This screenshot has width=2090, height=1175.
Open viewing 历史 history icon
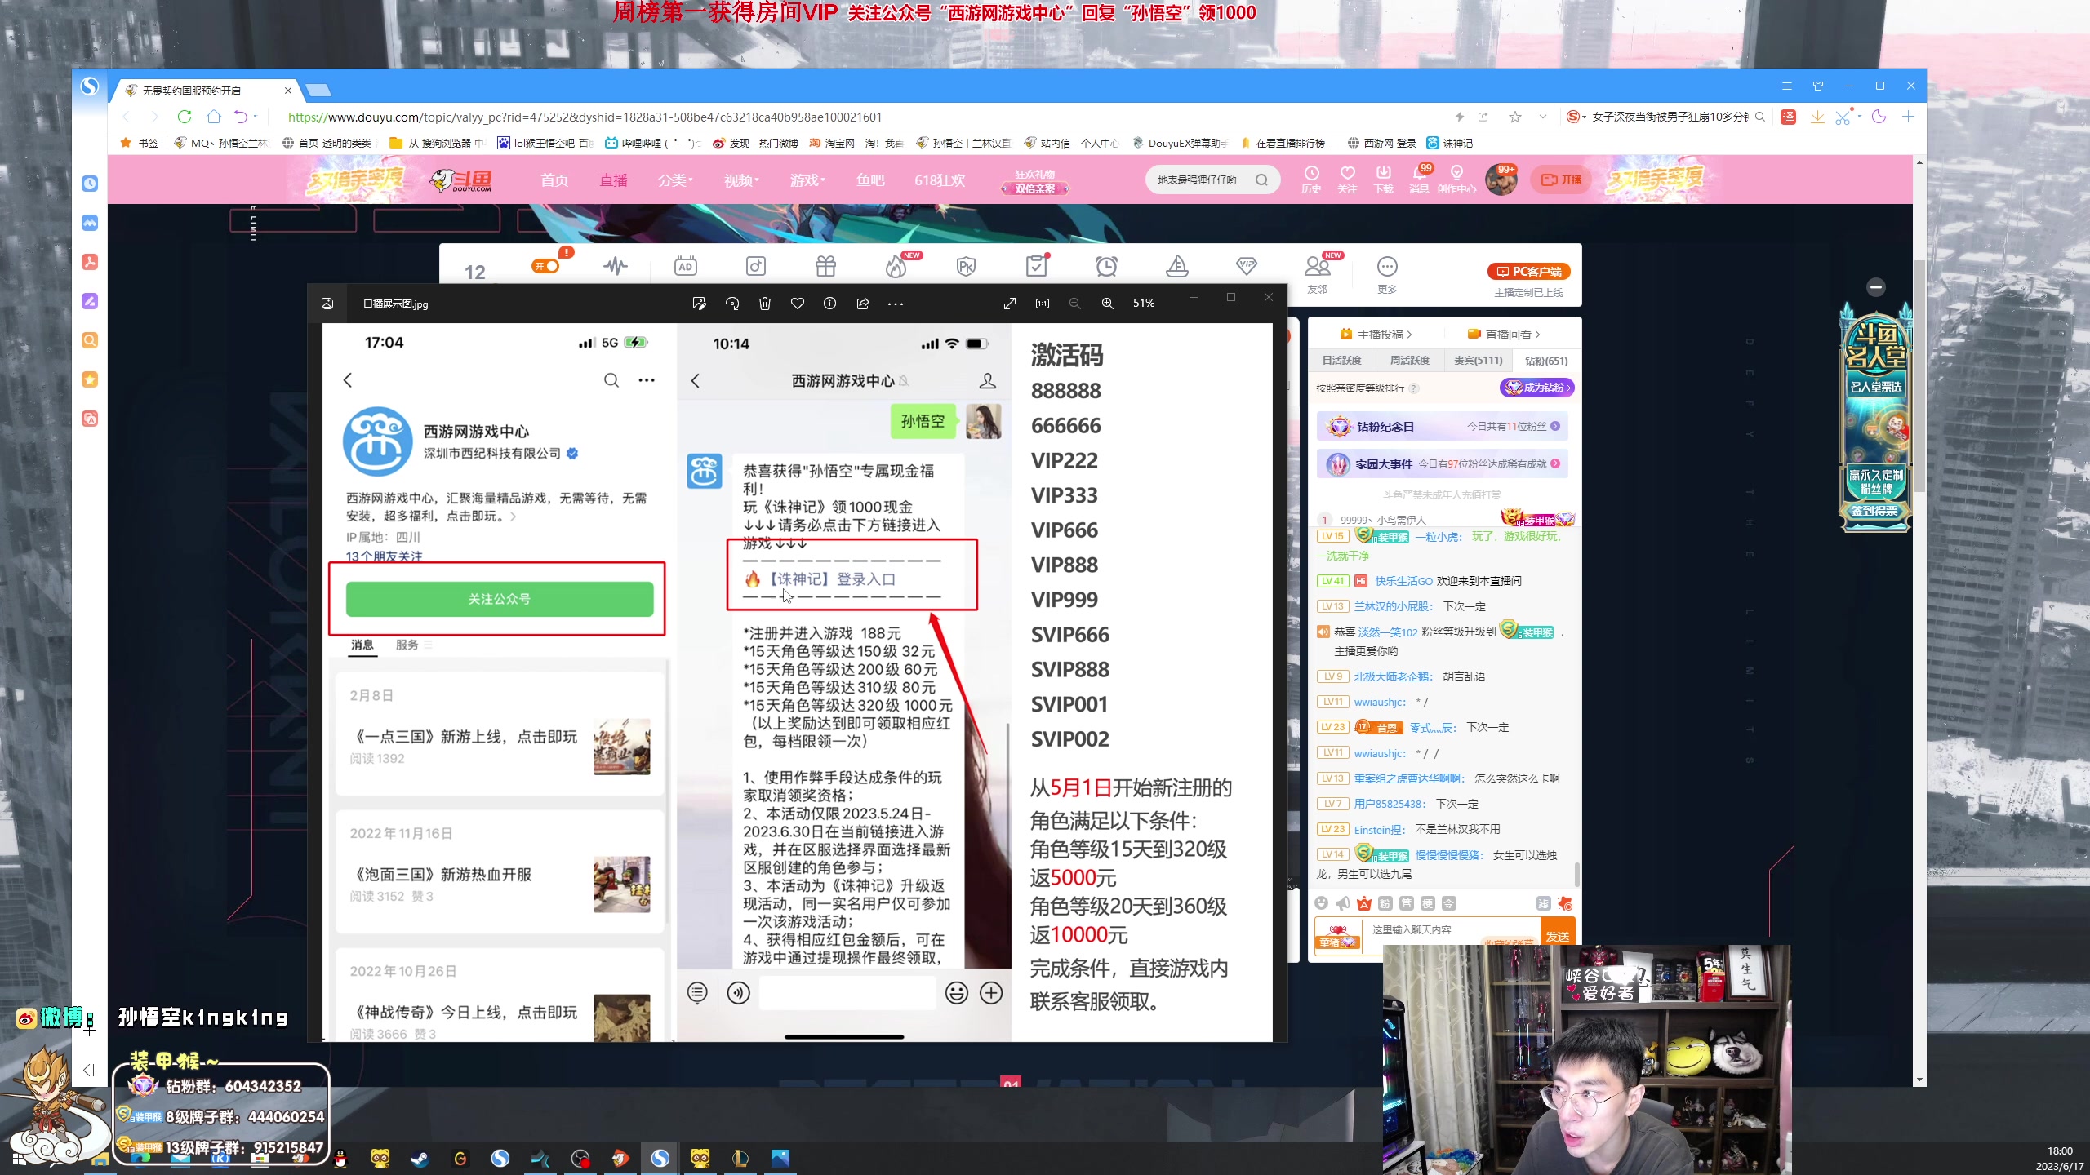point(1311,180)
